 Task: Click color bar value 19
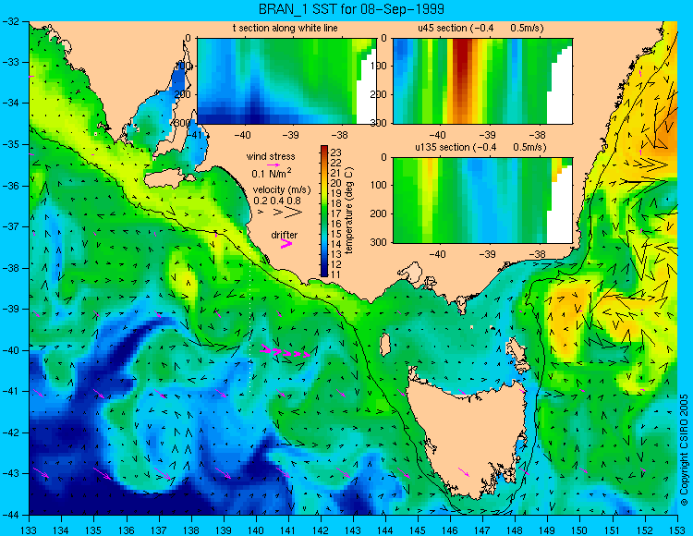click(336, 193)
